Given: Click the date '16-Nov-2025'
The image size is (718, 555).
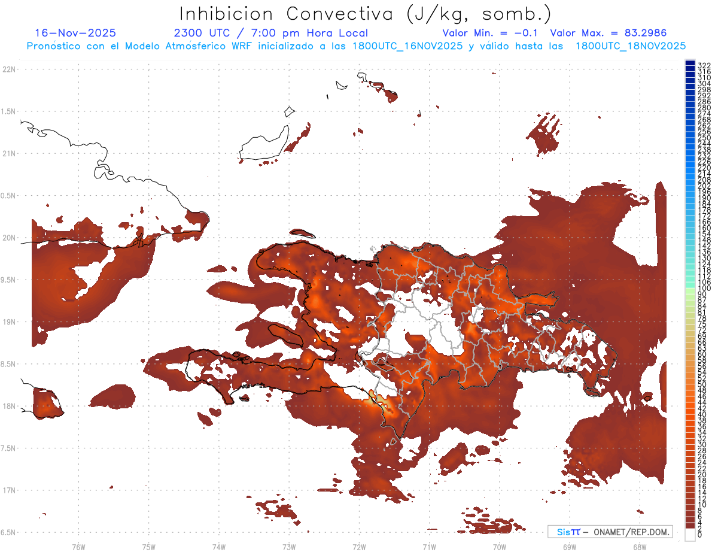Looking at the screenshot, I should [75, 33].
